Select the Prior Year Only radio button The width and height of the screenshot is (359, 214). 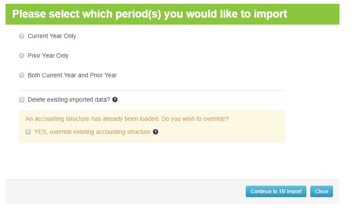click(x=22, y=56)
